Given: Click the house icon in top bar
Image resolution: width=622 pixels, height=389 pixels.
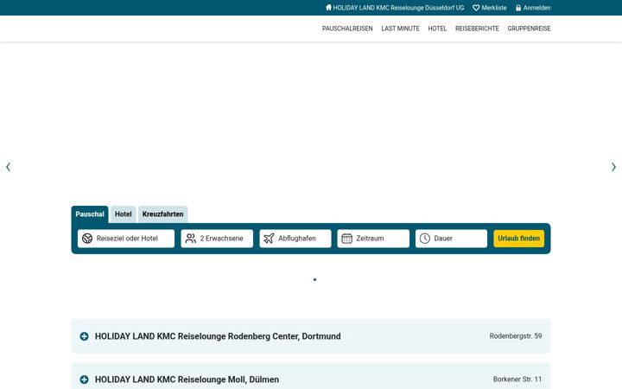Looking at the screenshot, I should [328, 8].
